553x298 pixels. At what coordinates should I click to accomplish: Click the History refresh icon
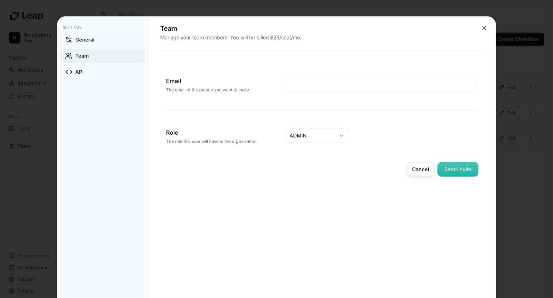(12, 96)
